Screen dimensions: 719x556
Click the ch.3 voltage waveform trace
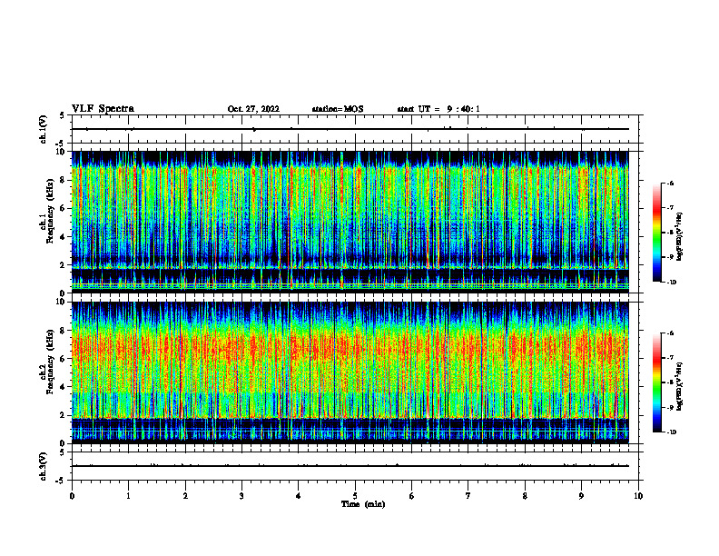pos(350,466)
